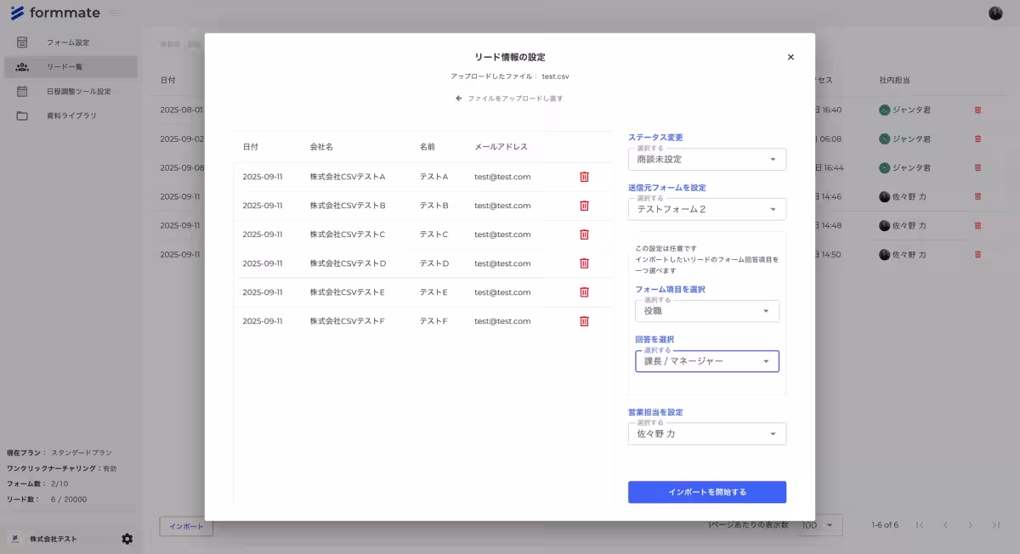This screenshot has height=554, width=1020.
Task: Remove 株式会社CSVテストC entry with trash icon
Action: click(x=584, y=234)
